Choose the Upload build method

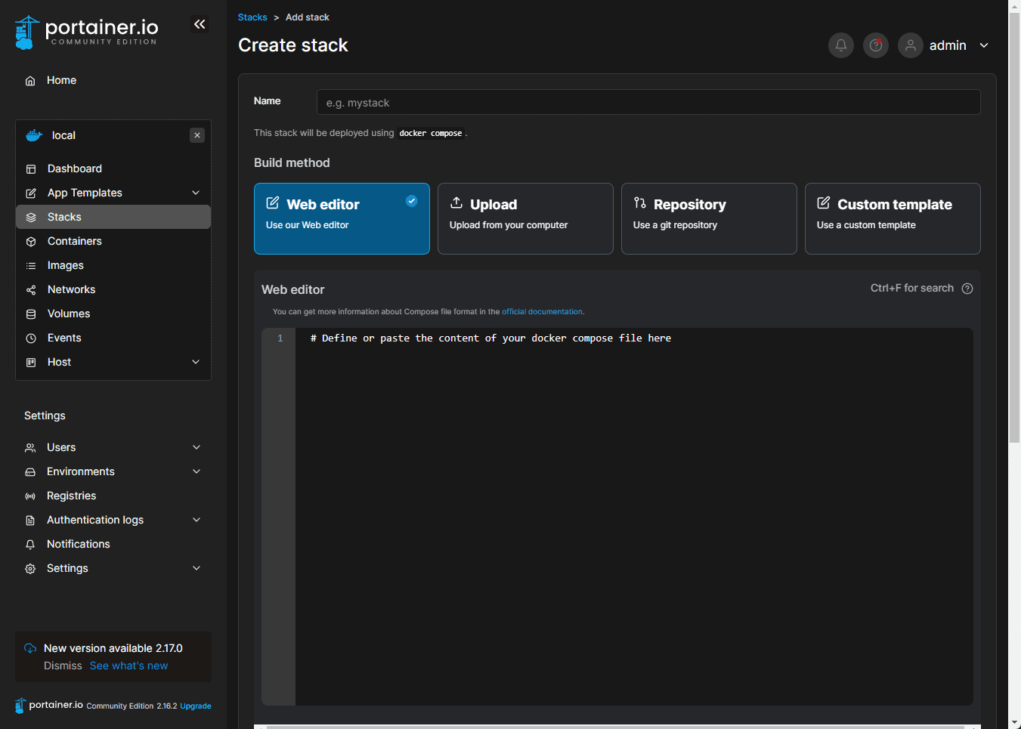pos(525,218)
